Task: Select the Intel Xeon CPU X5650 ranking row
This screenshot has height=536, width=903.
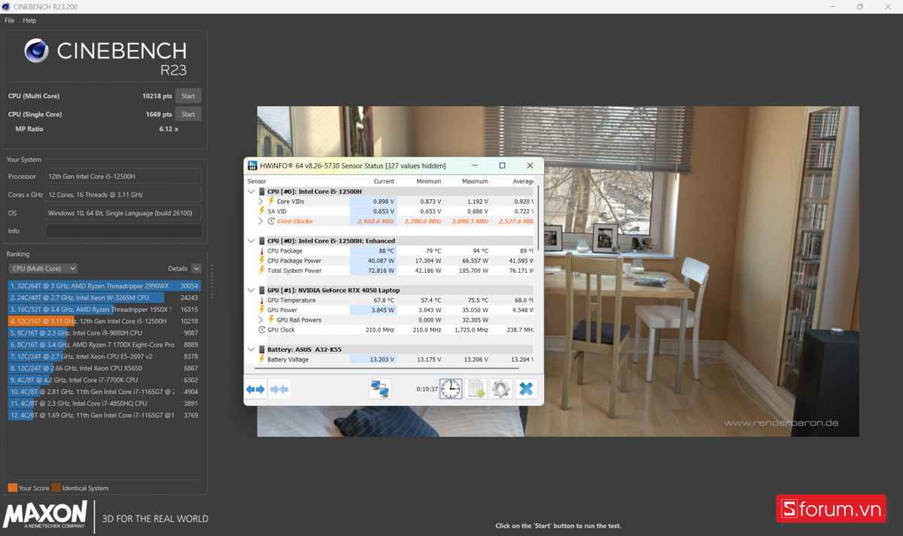Action: tap(104, 368)
